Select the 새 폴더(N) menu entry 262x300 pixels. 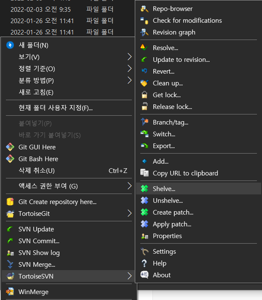[69, 45]
